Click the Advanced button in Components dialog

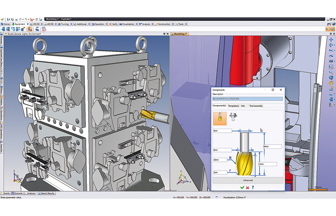(x=247, y=180)
